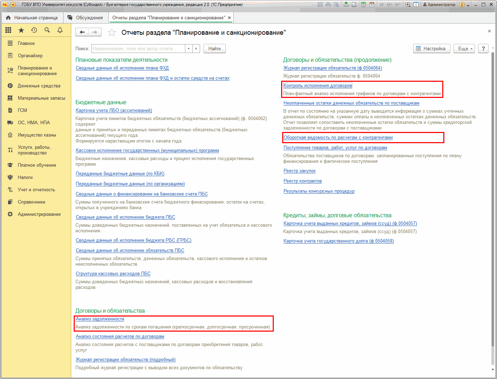Click the Print preview icon
The width and height of the screenshot is (497, 379).
(x=337, y=5)
